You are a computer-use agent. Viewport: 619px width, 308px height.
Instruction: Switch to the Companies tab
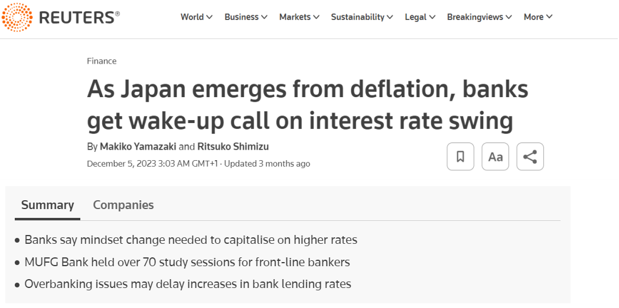tap(123, 205)
